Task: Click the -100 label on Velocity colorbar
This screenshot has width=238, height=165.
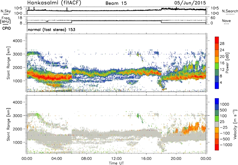Action: (225, 133)
